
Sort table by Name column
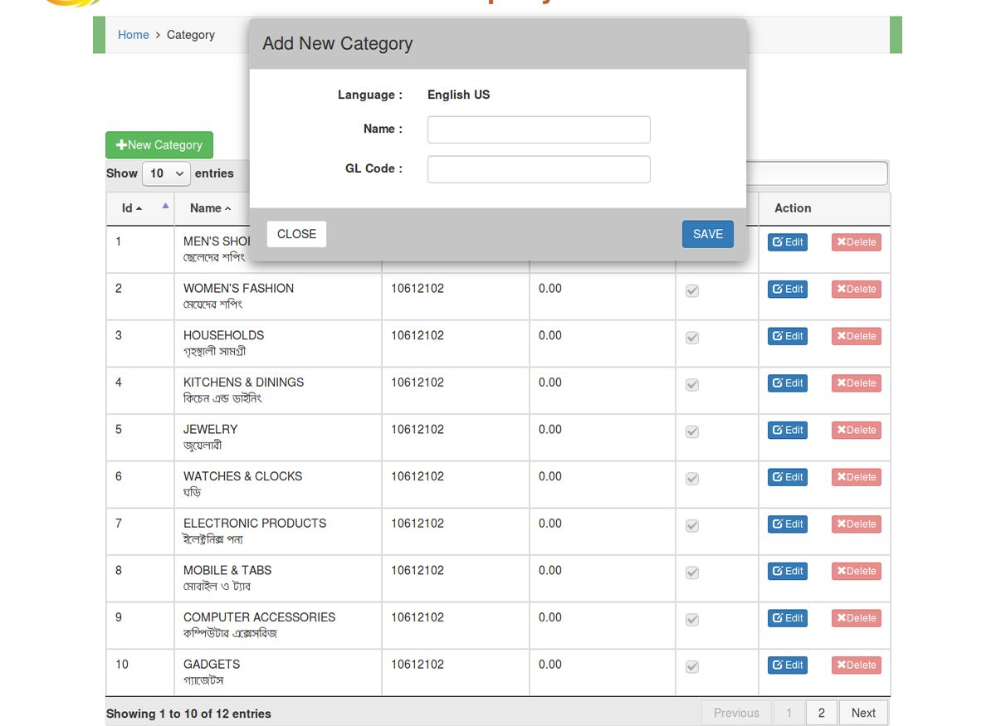210,208
